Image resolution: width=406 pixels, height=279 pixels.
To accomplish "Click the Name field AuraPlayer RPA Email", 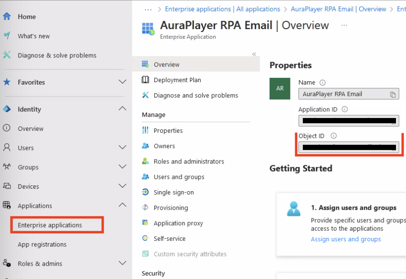I will click(349, 94).
